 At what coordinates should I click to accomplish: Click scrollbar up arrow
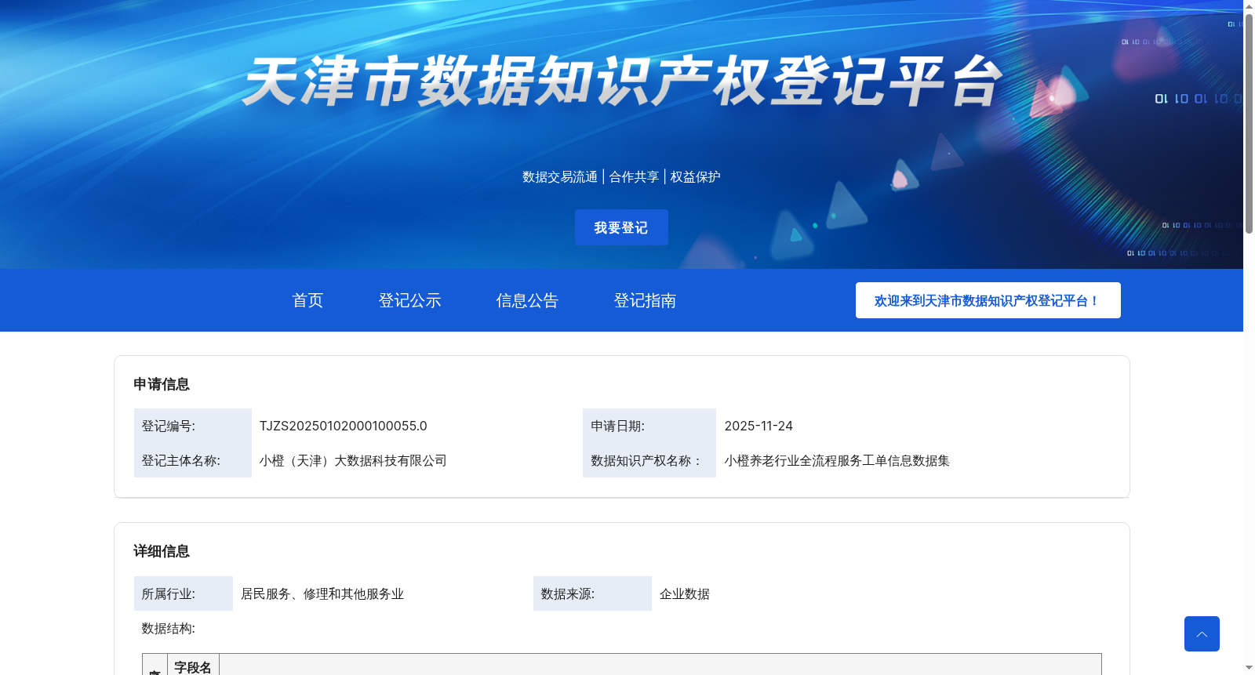coord(1249,6)
